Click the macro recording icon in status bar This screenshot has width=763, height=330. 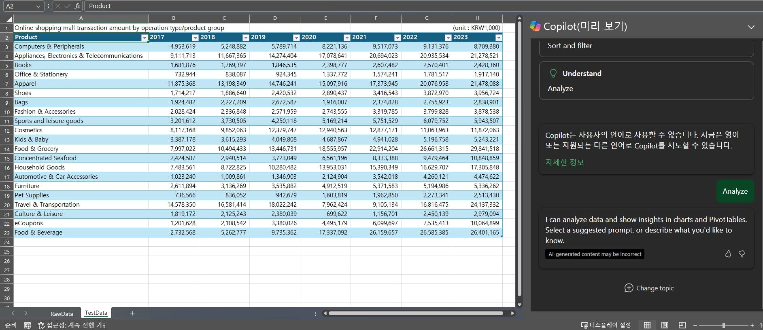(27, 325)
